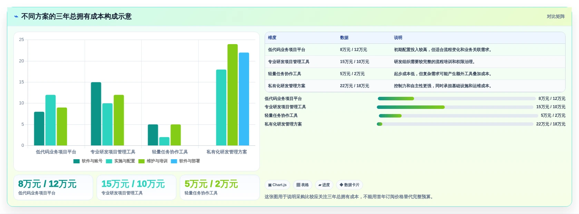This screenshot has height=214, width=579.
Task: Click the 数据卡片 tag chip
Action: coord(350,185)
